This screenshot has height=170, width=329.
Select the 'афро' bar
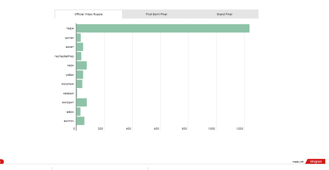pos(78,112)
